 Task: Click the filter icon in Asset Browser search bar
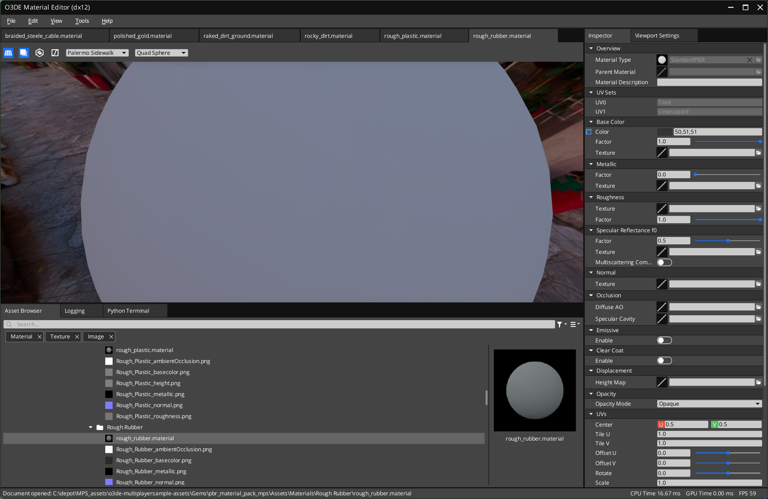(560, 324)
